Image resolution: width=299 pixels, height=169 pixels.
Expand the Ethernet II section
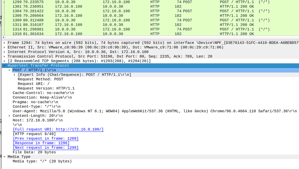[4, 47]
